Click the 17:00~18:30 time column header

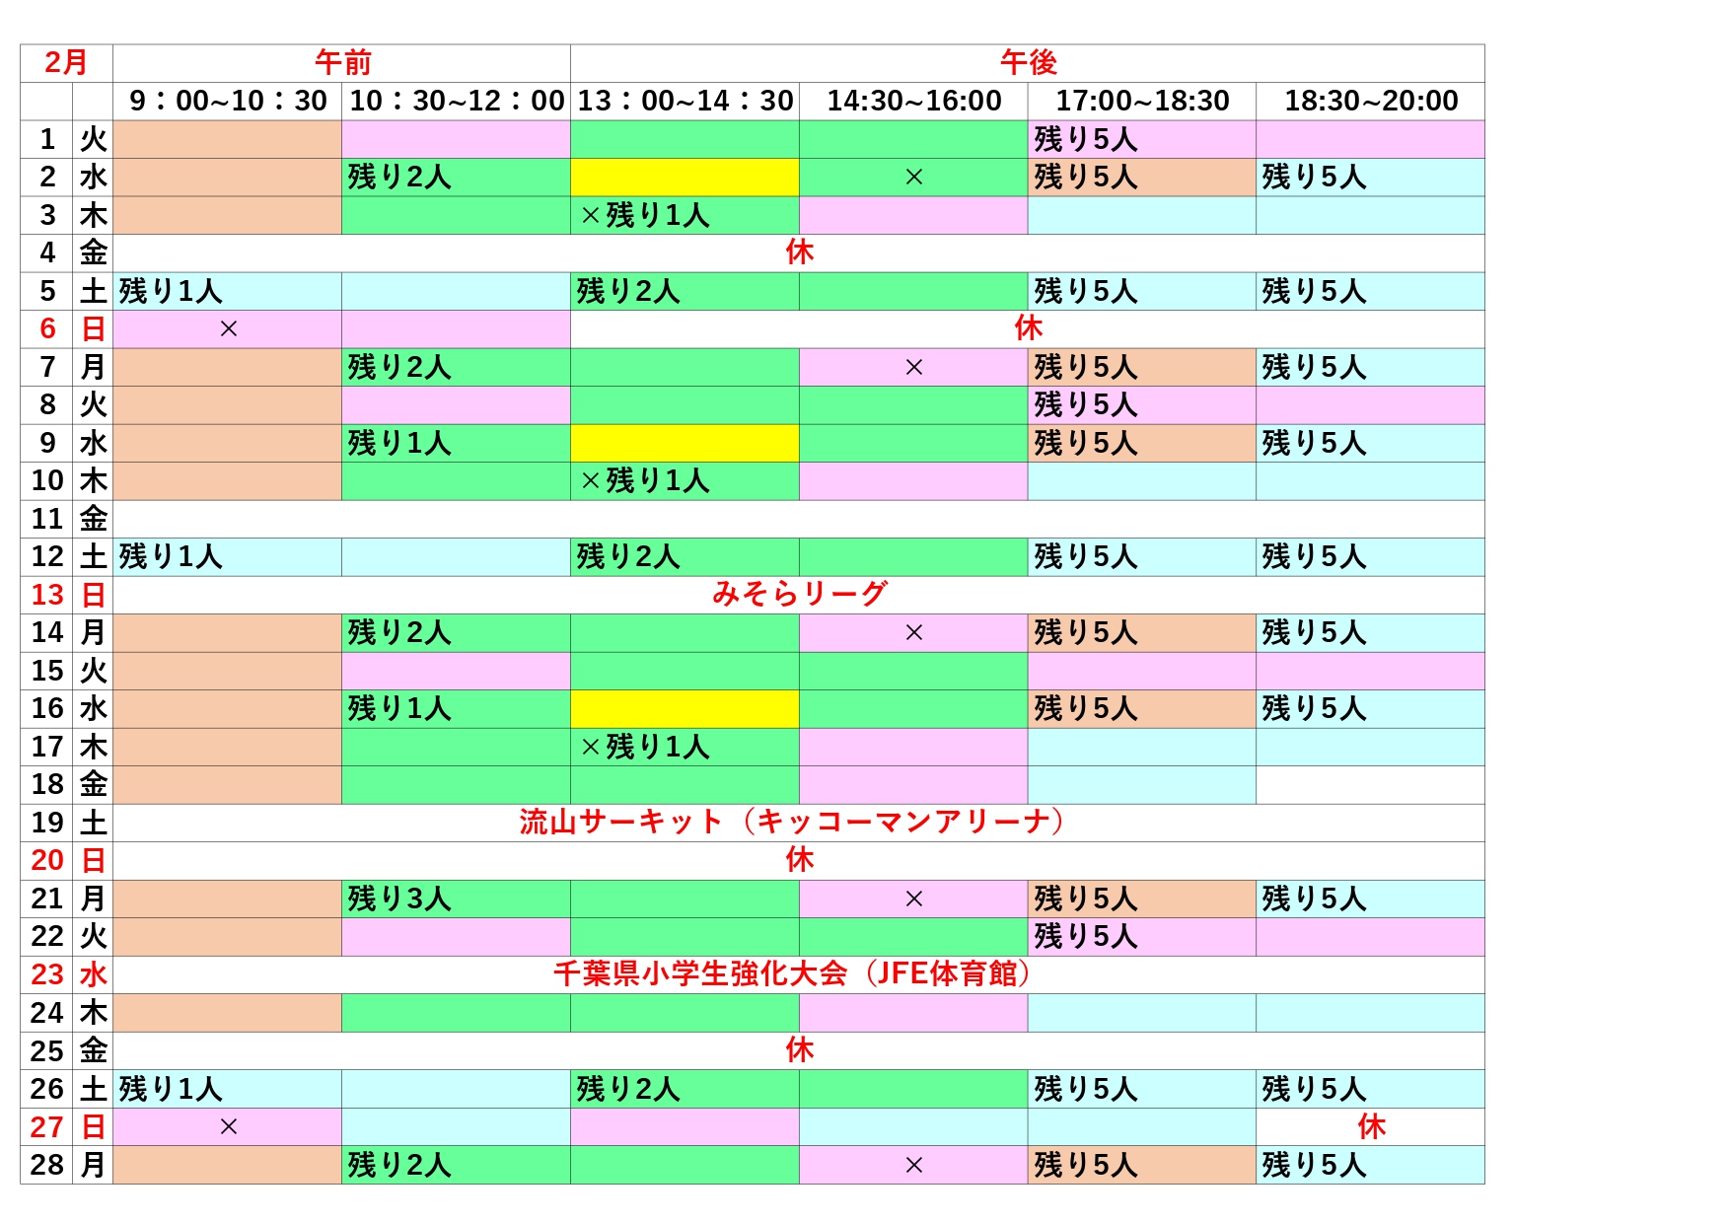tap(1142, 101)
